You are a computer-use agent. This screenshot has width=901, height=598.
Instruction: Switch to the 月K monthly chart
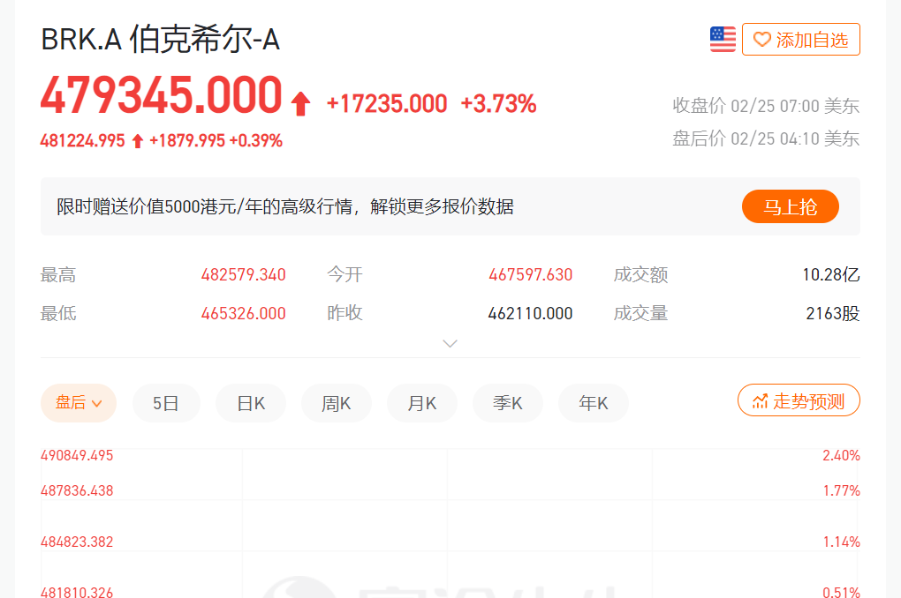422,403
